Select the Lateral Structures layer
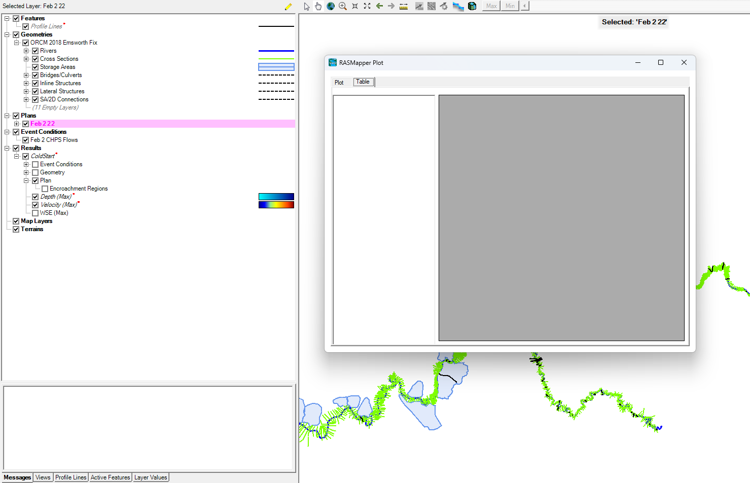 [62, 91]
